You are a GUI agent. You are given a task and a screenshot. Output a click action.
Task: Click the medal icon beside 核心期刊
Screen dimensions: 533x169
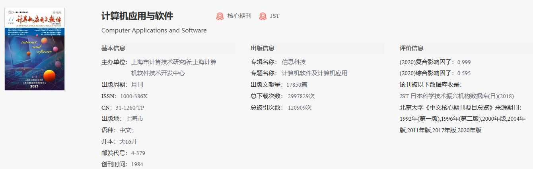(220, 16)
